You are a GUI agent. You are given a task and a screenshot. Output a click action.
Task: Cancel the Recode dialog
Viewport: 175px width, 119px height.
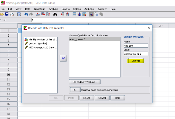[x=102, y=98]
